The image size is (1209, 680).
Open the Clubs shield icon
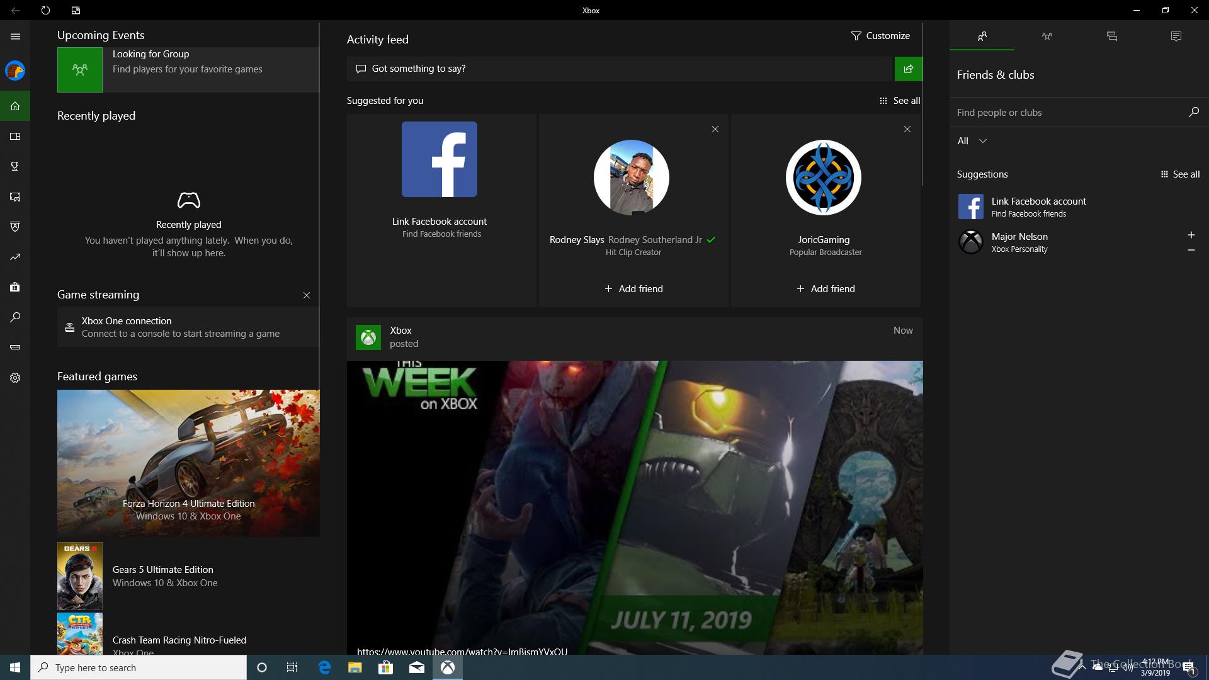(15, 227)
